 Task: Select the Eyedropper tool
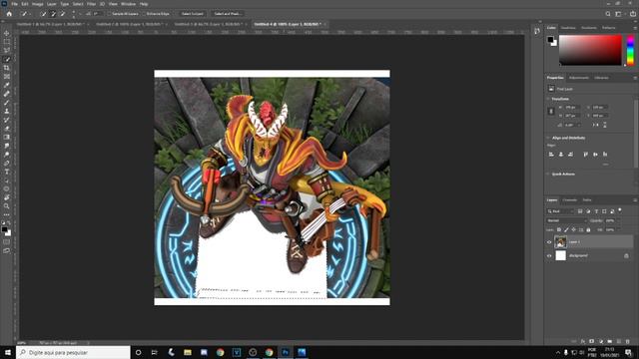tap(7, 85)
